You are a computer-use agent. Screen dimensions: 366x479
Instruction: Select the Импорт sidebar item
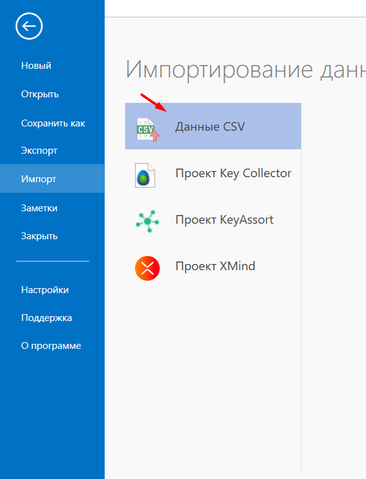[52, 178]
